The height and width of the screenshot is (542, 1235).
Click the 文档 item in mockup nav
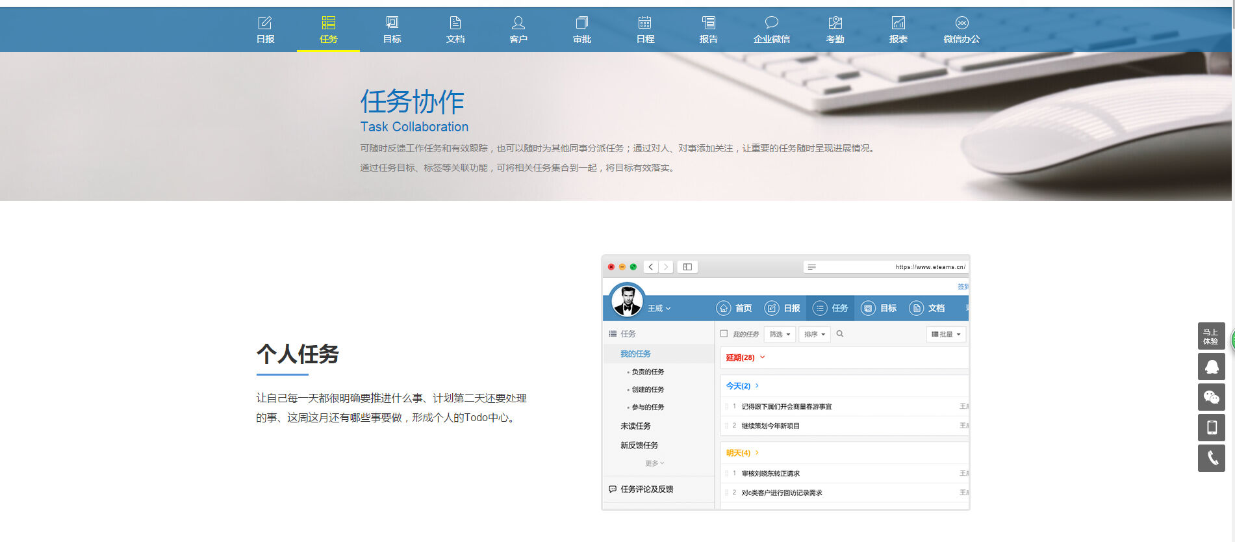pyautogui.click(x=926, y=308)
